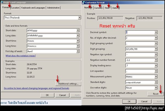Open the Go online to learn link
165x111 pixels.
(37, 88)
